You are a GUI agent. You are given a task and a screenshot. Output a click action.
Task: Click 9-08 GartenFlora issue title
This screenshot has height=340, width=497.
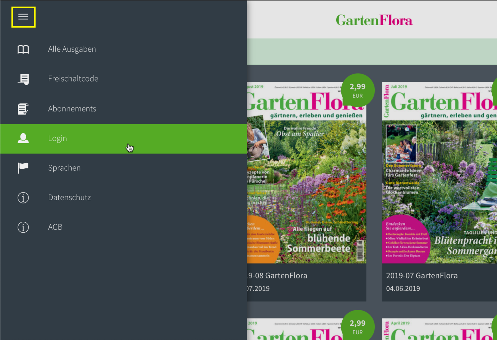pyautogui.click(x=277, y=275)
